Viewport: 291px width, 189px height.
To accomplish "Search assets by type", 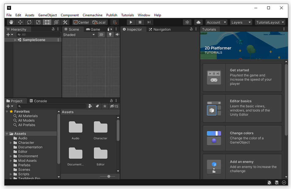I will coord(90,106).
